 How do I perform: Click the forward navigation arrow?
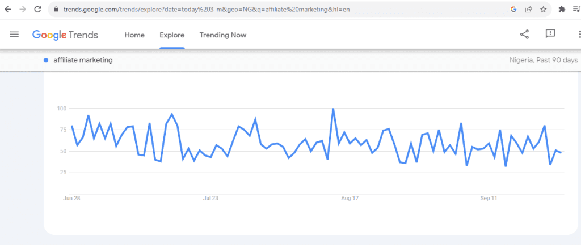coord(23,9)
